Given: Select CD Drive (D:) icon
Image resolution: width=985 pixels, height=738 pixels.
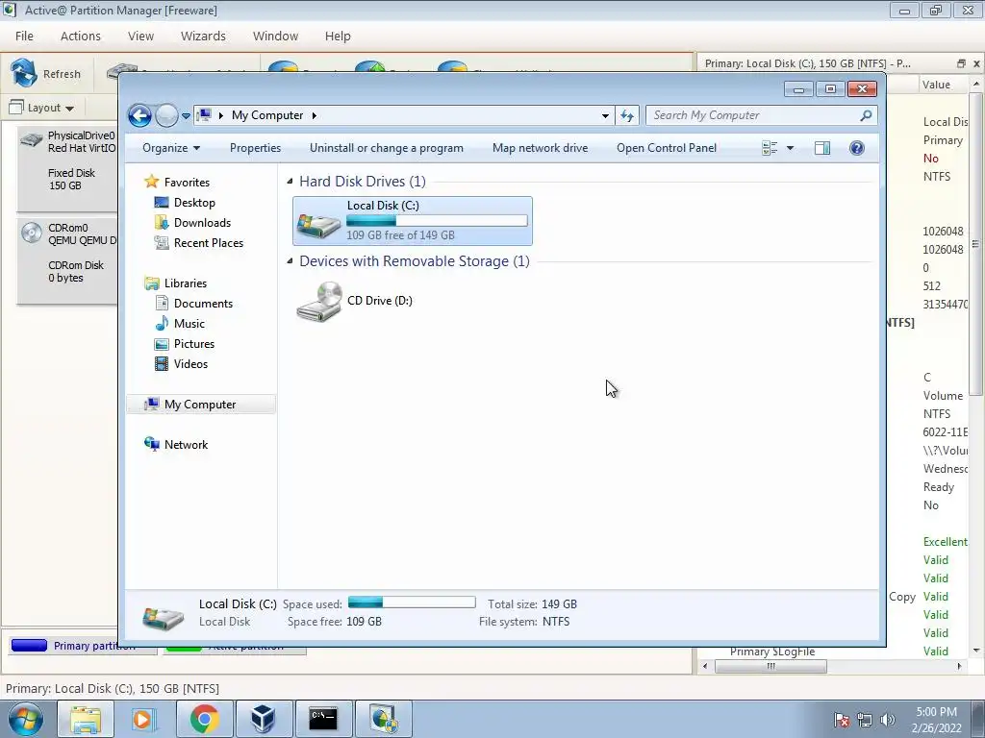Looking at the screenshot, I should [319, 301].
